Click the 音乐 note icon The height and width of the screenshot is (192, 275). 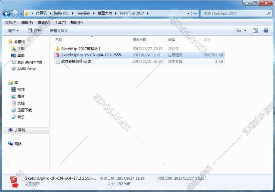pos(14,117)
